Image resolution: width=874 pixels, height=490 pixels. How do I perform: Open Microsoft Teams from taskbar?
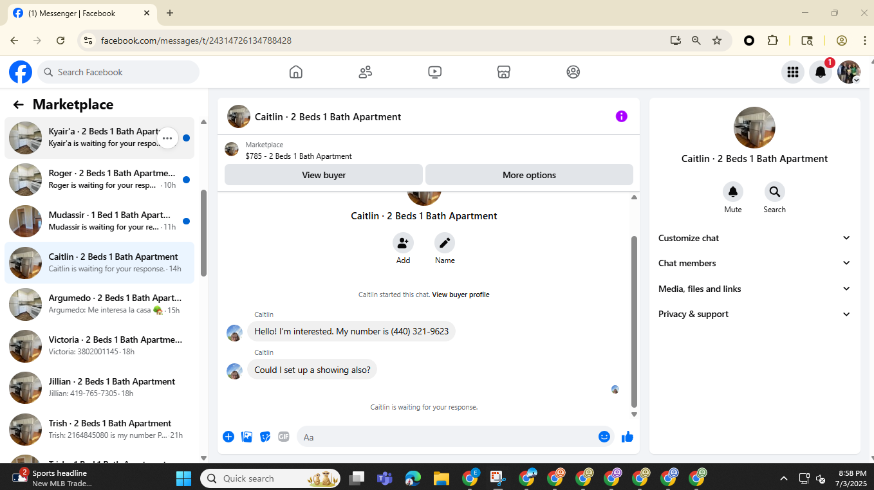pos(385,478)
